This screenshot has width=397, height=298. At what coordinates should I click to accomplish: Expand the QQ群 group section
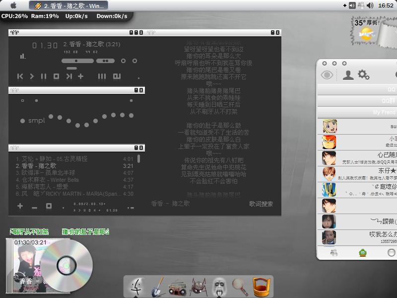357,101
